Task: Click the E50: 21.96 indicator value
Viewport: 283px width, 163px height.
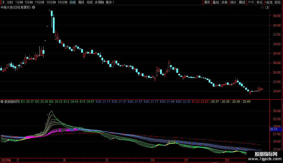Action: 167,102
